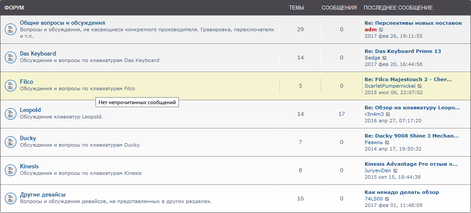This screenshot has height=213, width=471.
Task: Open last post Как ненадо делать обзор
Action: [x=402, y=192]
